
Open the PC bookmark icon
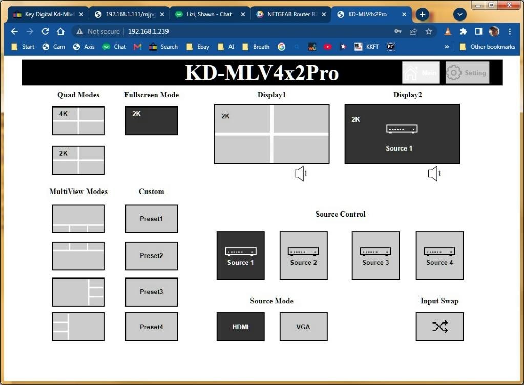391,47
